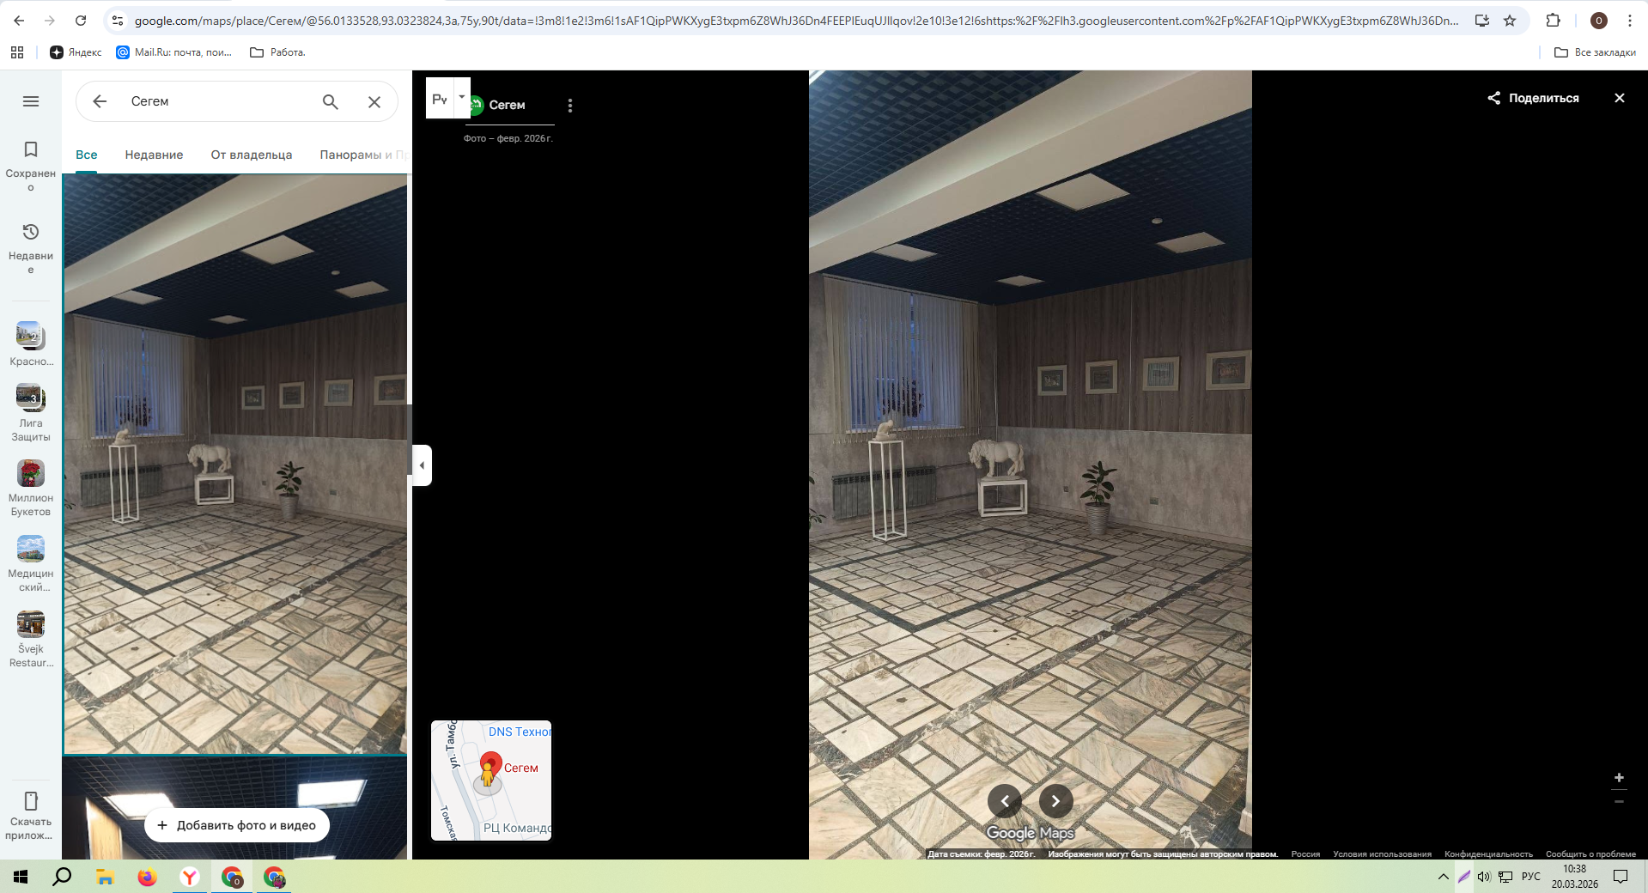
Task: Show the next photo with right arrow
Action: tap(1056, 801)
